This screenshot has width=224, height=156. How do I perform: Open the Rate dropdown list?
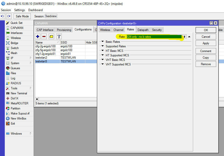point(184,37)
